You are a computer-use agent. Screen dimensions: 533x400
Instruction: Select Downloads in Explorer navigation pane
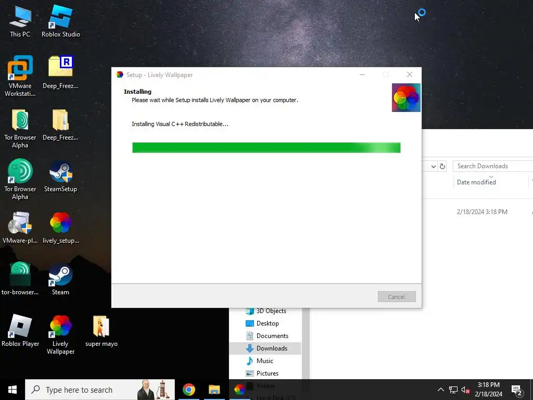point(265,348)
